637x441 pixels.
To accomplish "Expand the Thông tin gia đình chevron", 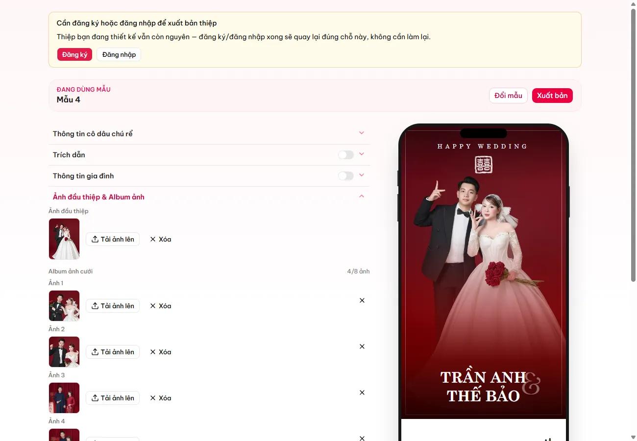I will [x=362, y=175].
